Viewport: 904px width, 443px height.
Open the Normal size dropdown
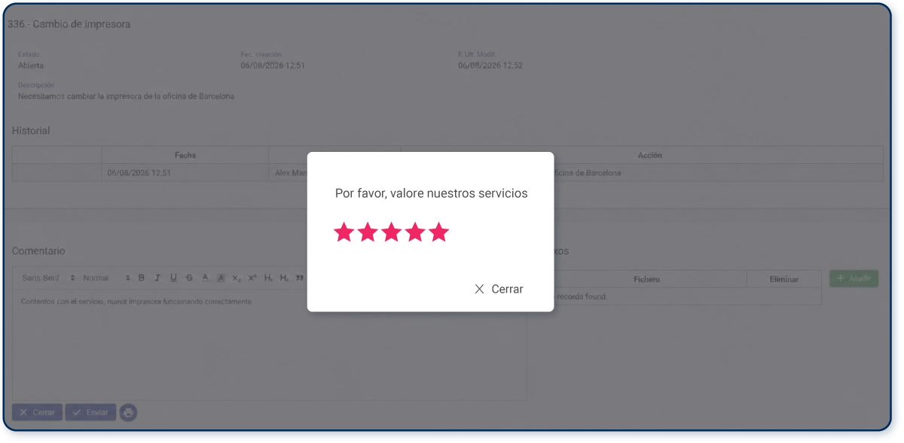coord(106,278)
